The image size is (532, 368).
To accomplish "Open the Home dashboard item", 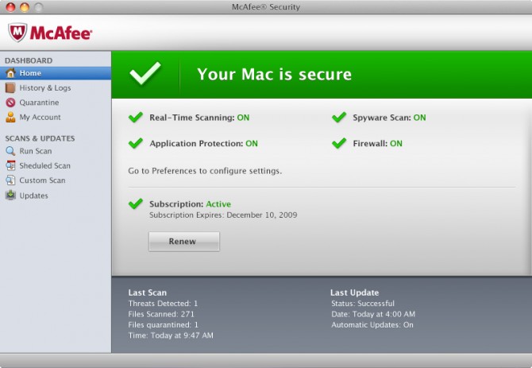I will (56, 73).
